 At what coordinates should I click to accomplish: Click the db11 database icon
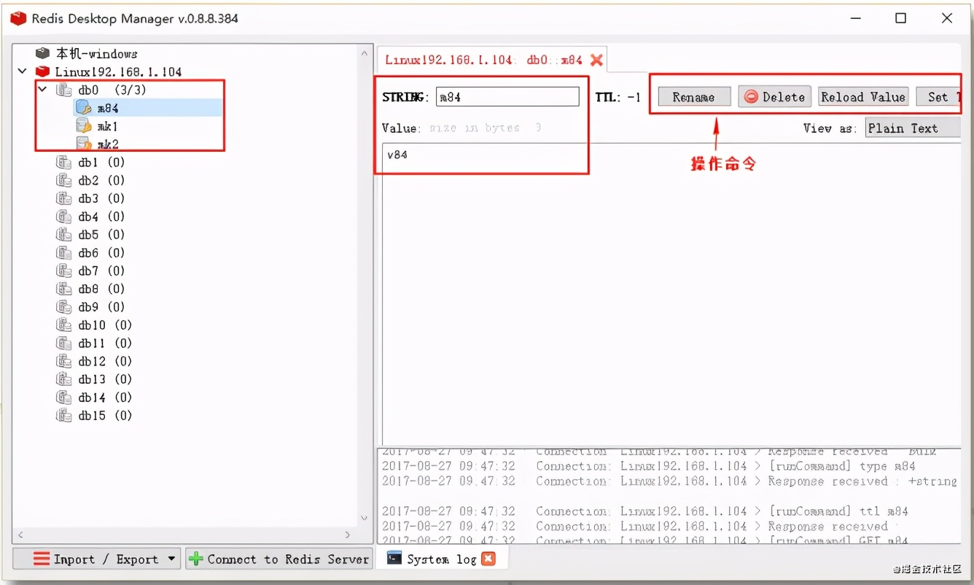coord(64,344)
